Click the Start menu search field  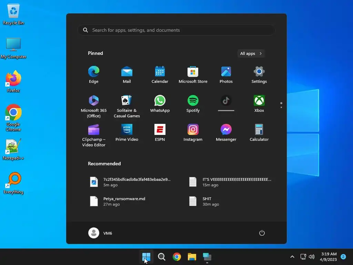tap(176, 30)
